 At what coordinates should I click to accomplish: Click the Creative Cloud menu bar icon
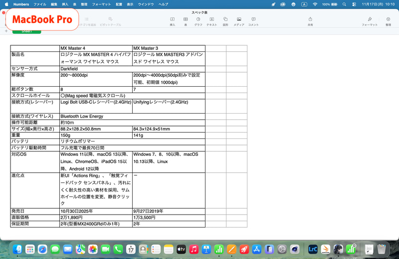[x=283, y=4]
